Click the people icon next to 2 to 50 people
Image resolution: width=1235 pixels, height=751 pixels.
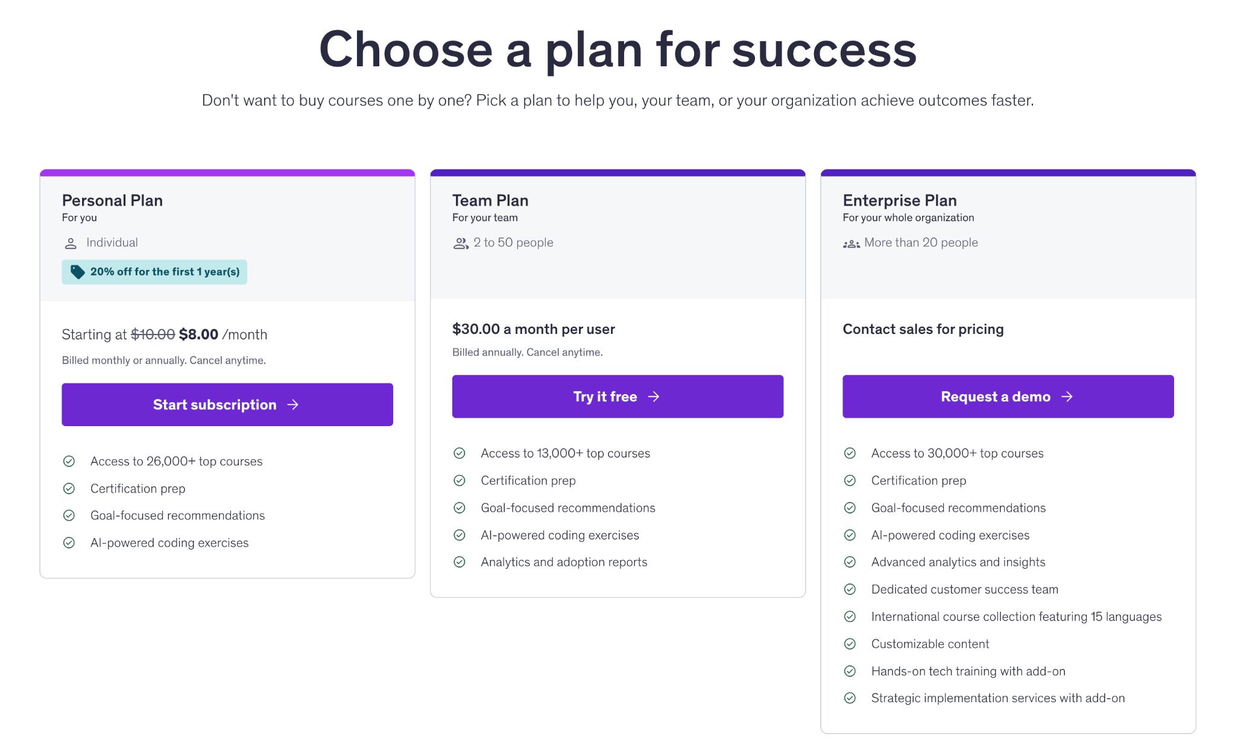[x=461, y=242]
